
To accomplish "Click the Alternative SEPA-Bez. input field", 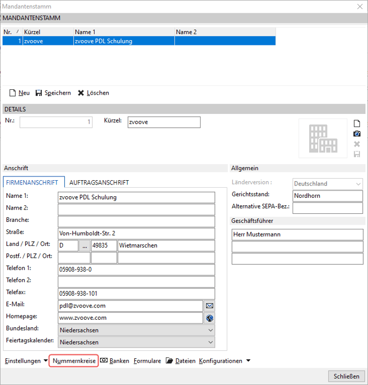I will 327,208.
